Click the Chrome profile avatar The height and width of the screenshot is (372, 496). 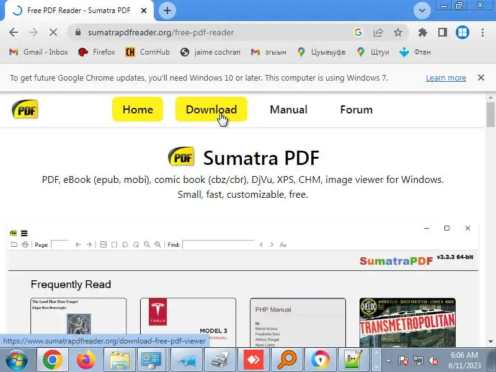pos(462,32)
